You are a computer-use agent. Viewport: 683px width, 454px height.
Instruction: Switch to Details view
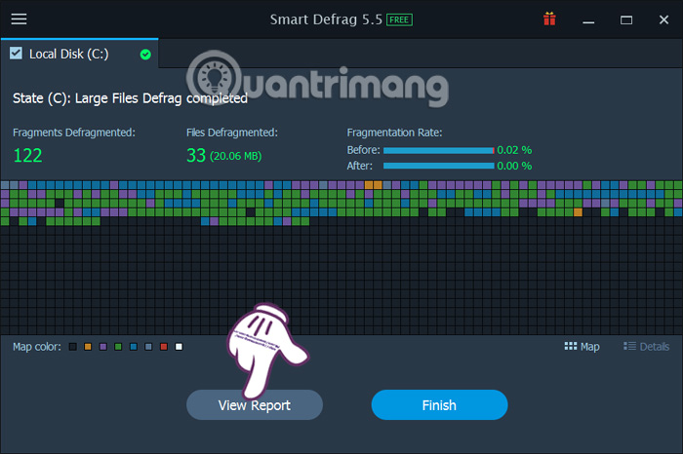646,347
